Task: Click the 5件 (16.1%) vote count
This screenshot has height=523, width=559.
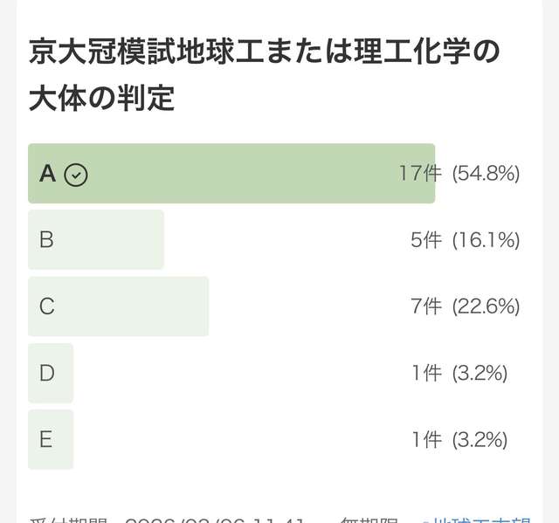Action: pyautogui.click(x=465, y=240)
